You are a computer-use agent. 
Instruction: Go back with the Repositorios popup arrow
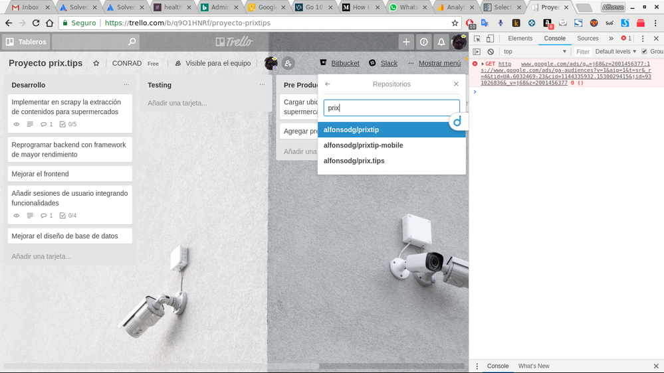pos(327,84)
